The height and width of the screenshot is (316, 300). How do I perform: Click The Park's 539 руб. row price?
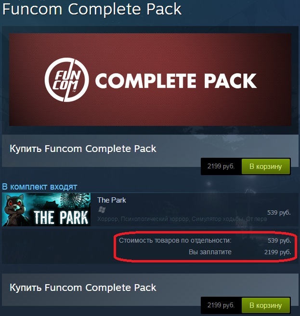(x=279, y=213)
